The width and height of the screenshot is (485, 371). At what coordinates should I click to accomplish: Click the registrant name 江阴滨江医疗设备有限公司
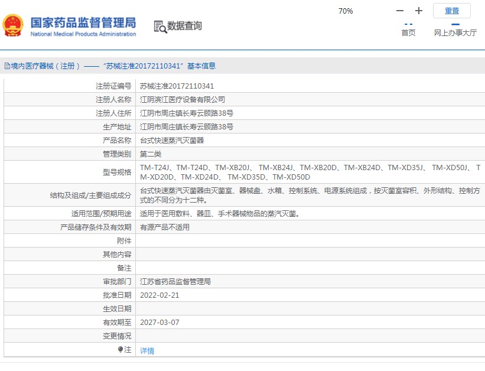click(182, 100)
